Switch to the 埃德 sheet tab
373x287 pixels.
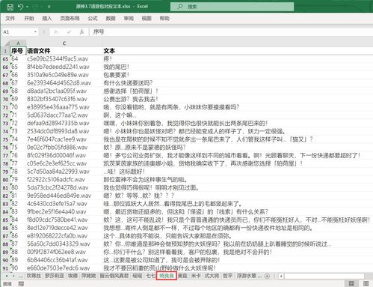tap(73, 276)
